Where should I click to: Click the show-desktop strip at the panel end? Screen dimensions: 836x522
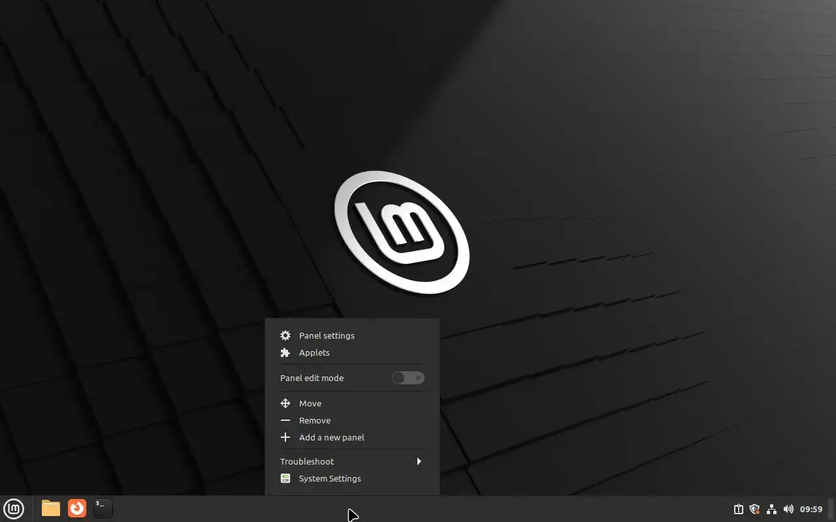click(x=831, y=508)
